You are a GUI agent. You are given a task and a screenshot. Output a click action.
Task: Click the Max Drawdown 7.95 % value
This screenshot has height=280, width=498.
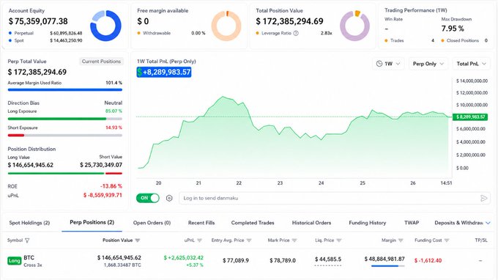click(x=453, y=29)
